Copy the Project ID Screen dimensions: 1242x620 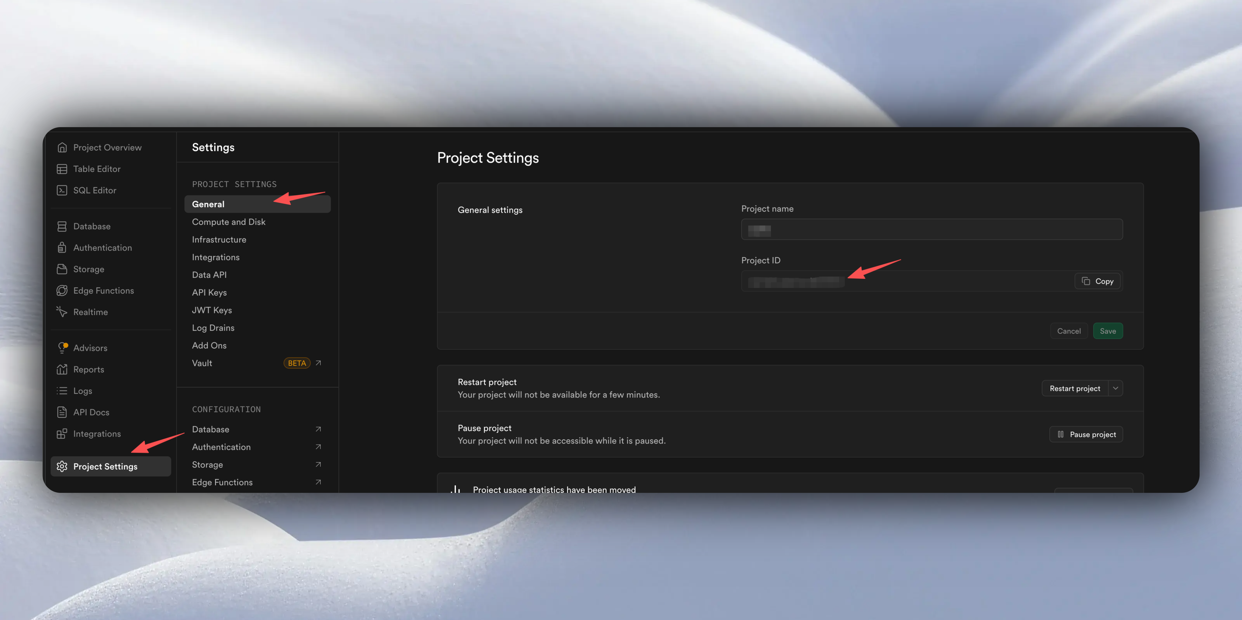[1098, 281]
